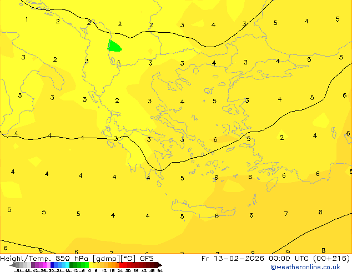Select the cyan swatch in the legend
This screenshot has width=352, height=272.
point(67,265)
